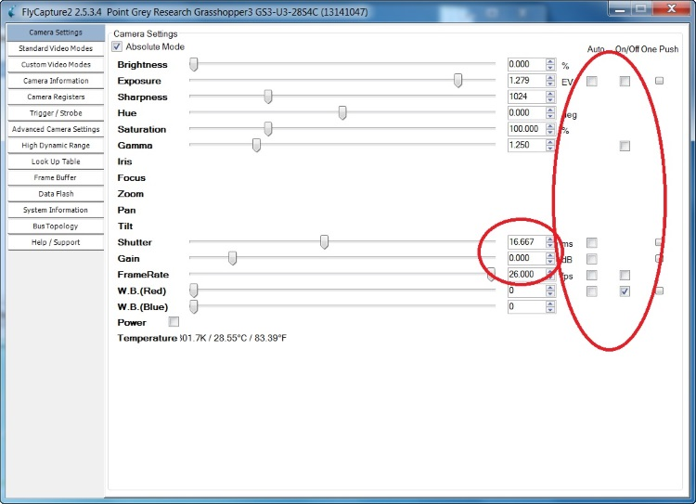This screenshot has width=696, height=504.
Task: Click the Hue slider handle
Action: [342, 113]
